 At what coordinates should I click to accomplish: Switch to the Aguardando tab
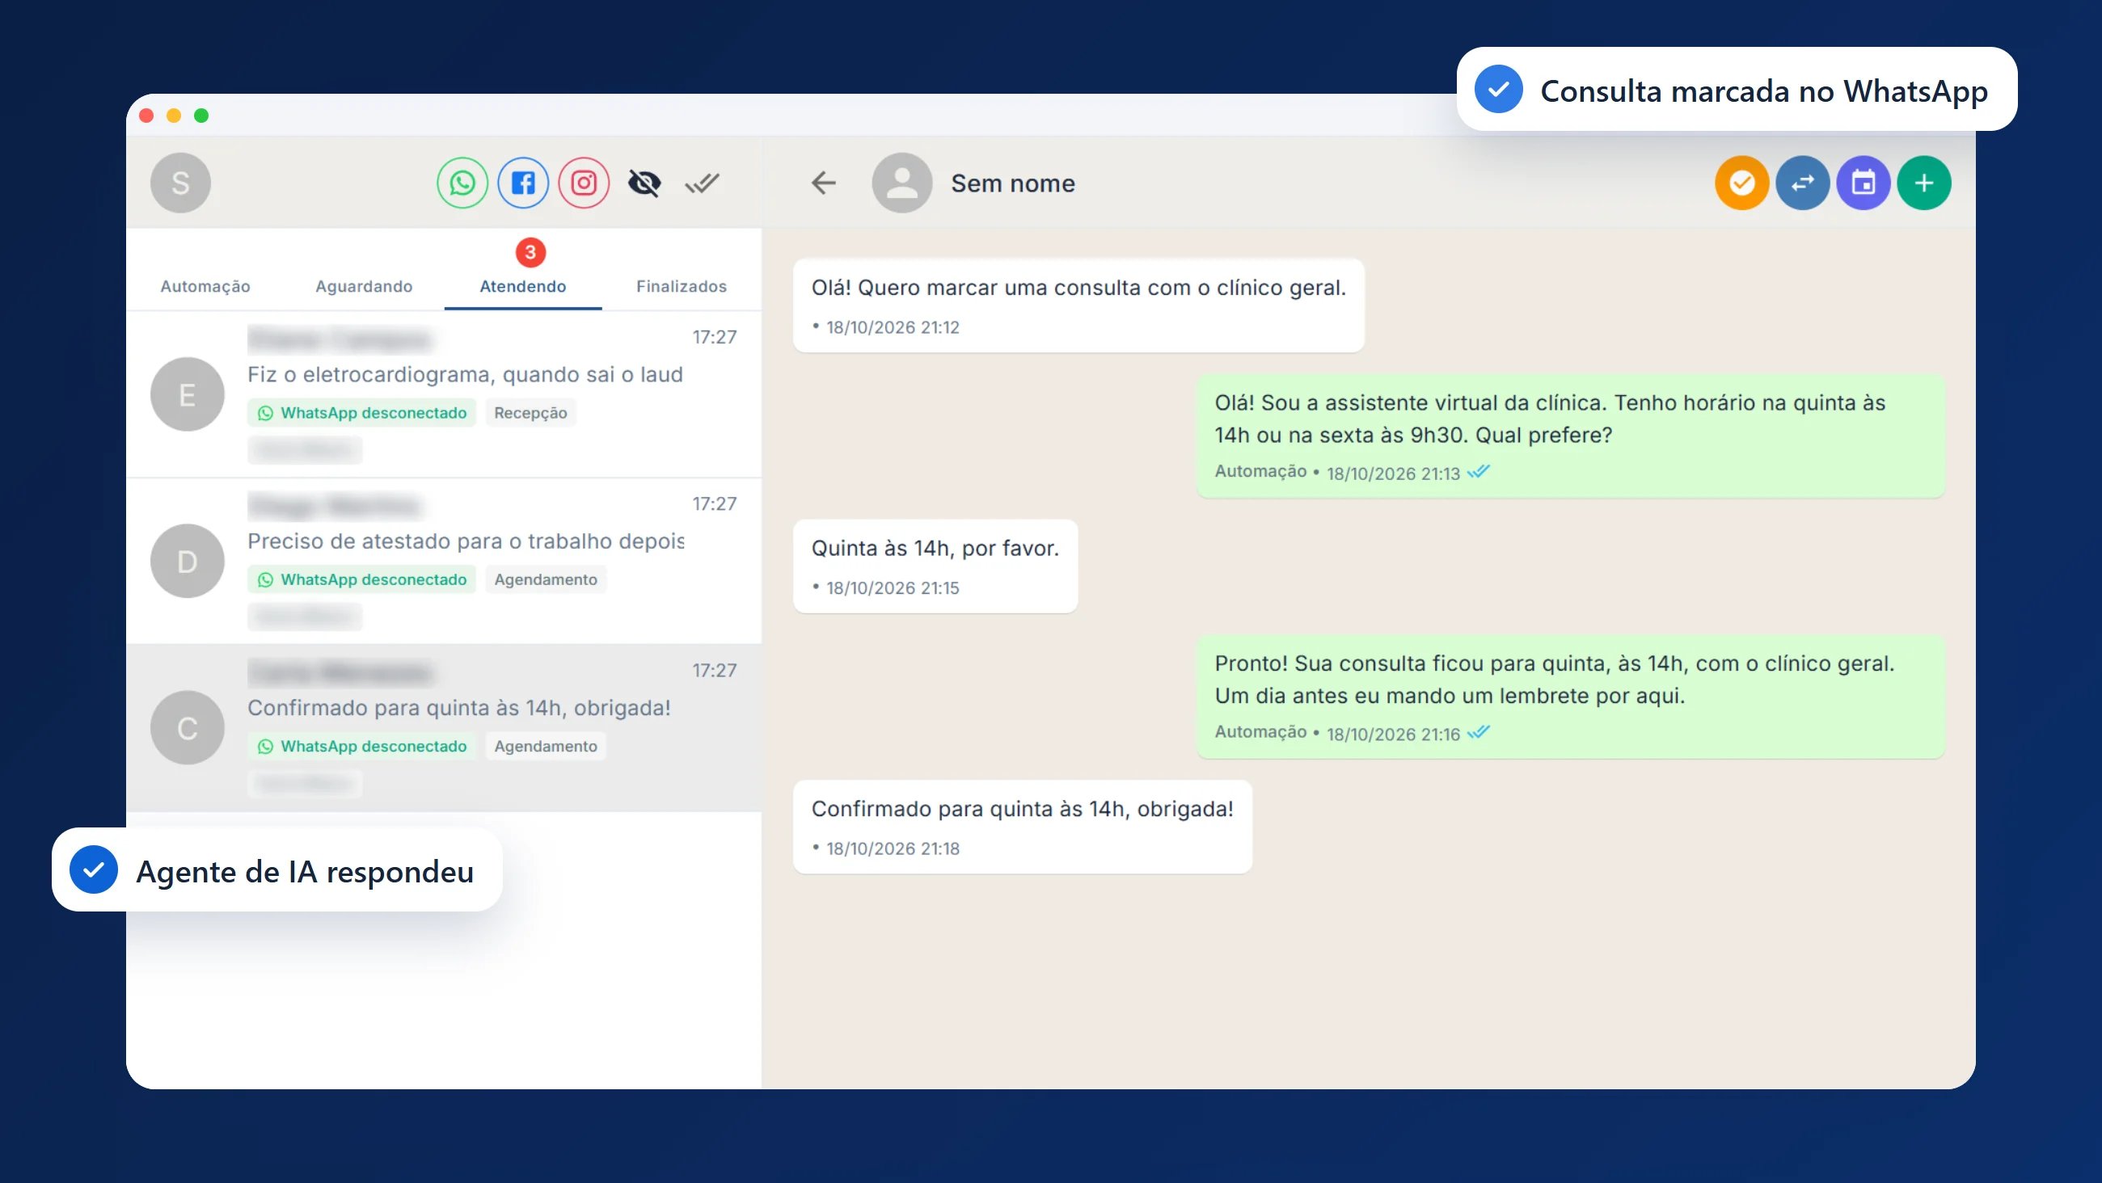point(364,286)
